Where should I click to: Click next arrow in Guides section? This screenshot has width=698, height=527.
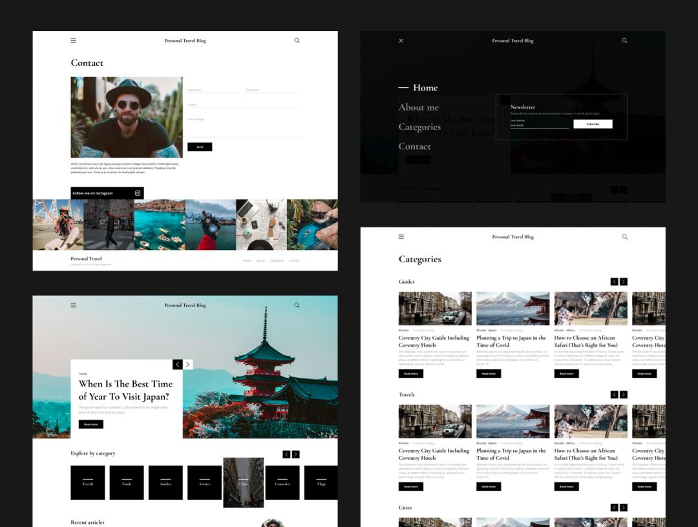[624, 282]
